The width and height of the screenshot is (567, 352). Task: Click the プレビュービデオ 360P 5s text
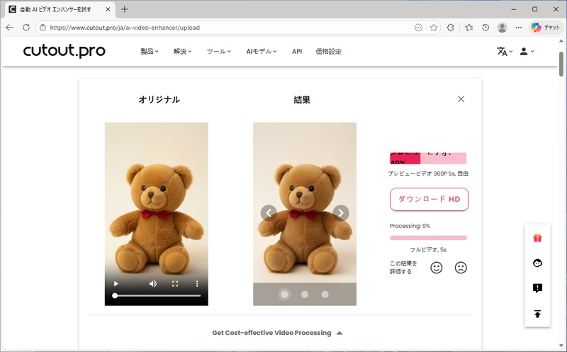[x=428, y=174]
